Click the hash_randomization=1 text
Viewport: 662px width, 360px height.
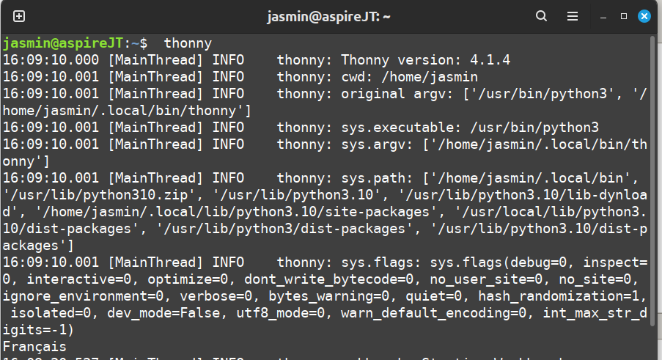tap(562, 296)
